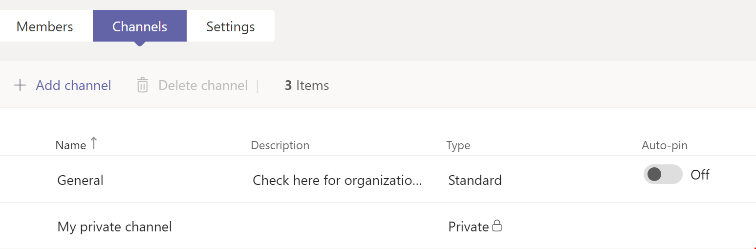Viewport: 756px width, 249px height.
Task: Open the Settings tab
Action: (x=230, y=26)
